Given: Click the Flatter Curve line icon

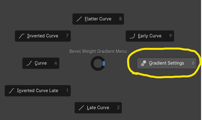Looking at the screenshot, I should point(79,19).
